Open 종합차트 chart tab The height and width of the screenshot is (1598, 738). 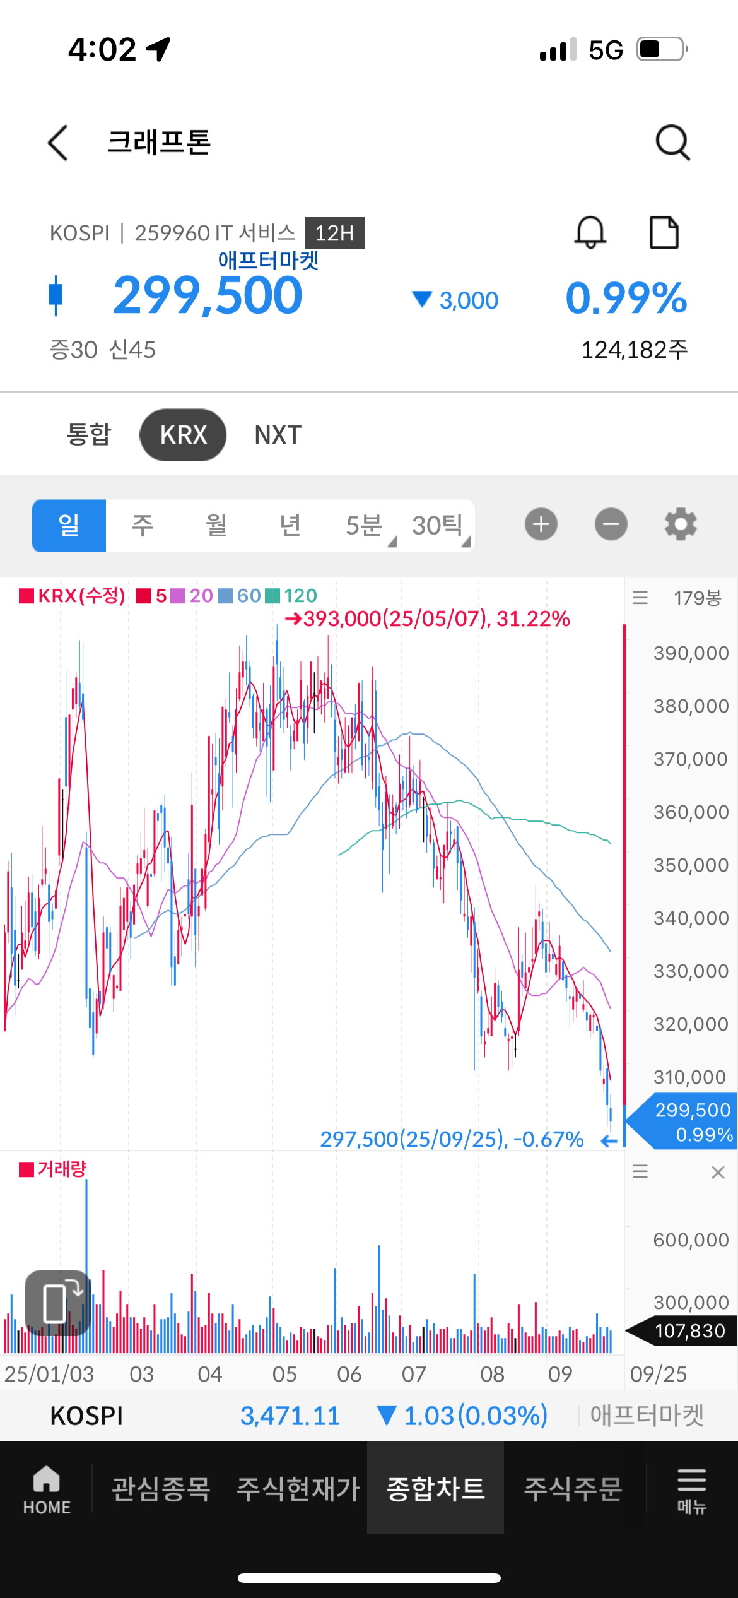point(435,1489)
